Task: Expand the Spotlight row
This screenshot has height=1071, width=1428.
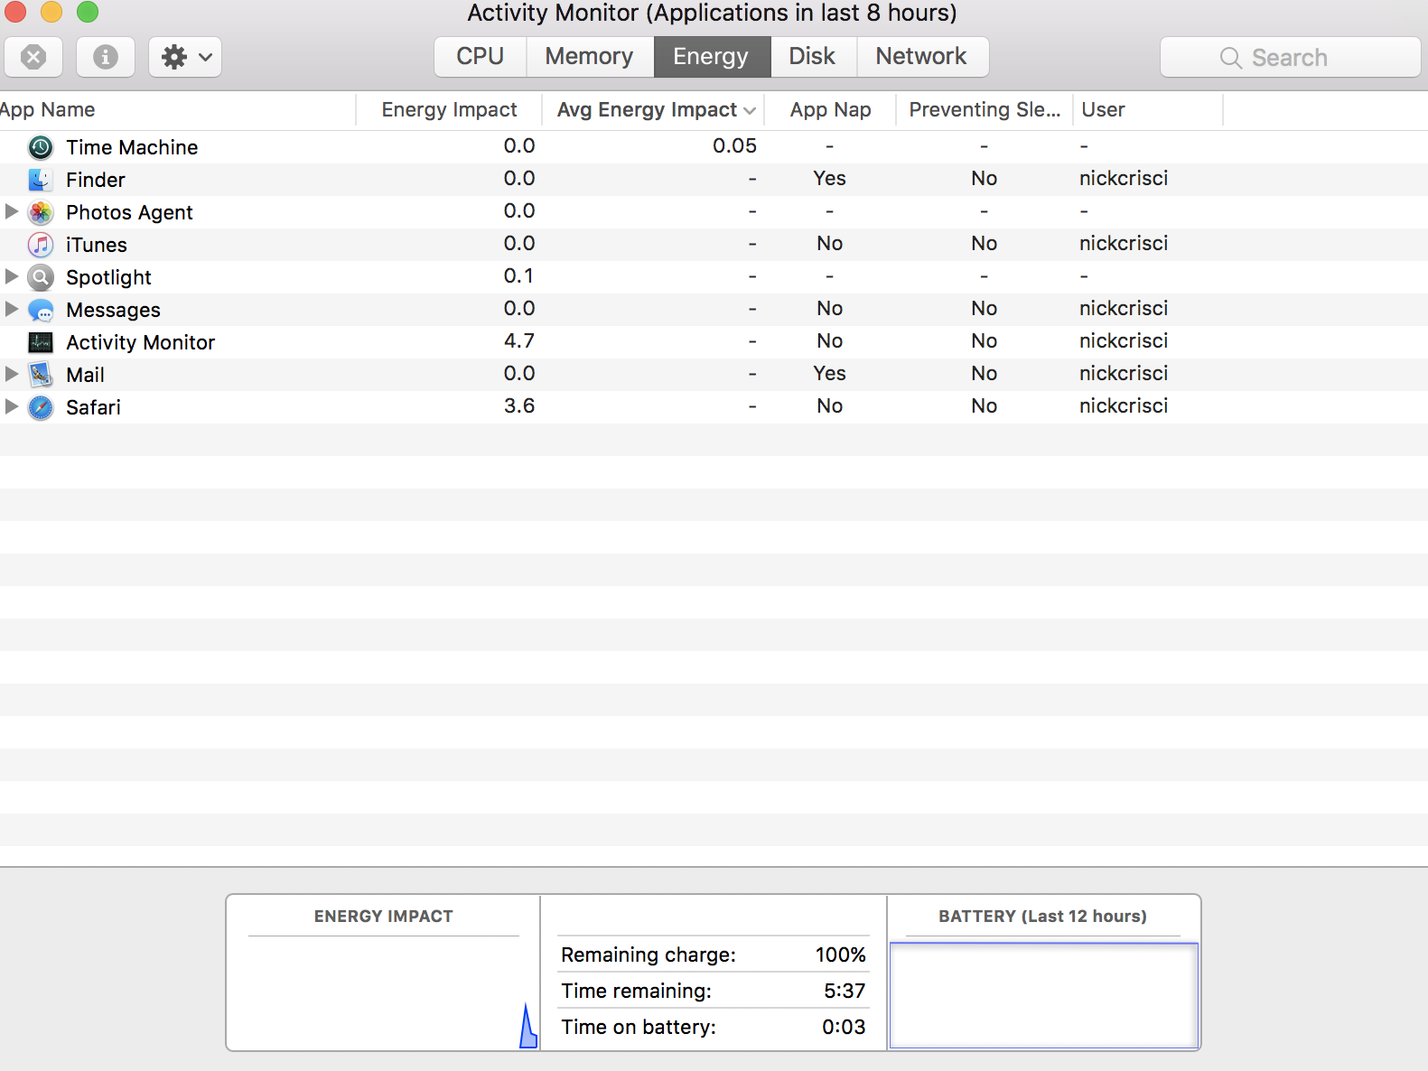Action: pyautogui.click(x=12, y=276)
